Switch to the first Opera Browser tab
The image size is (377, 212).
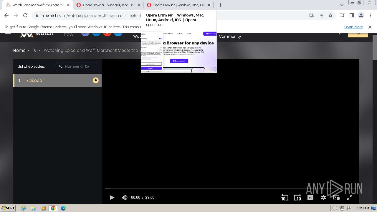[108, 5]
